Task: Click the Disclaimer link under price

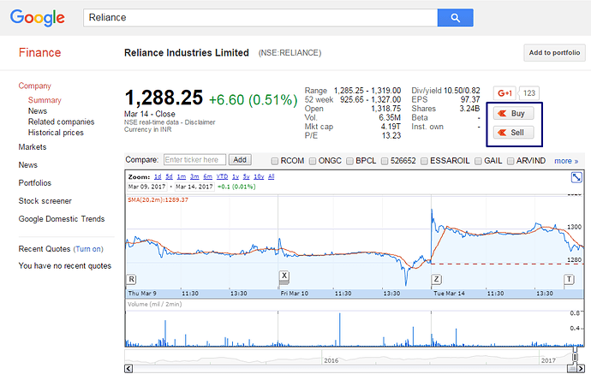Action: [x=200, y=122]
